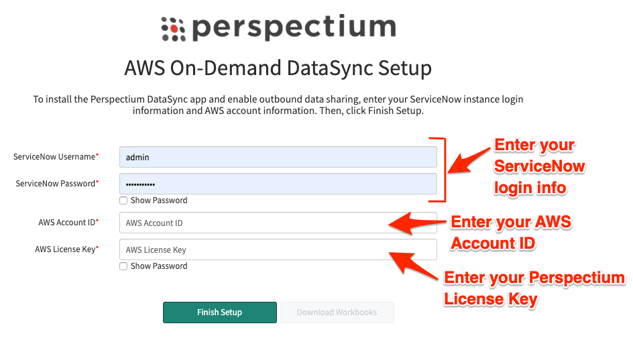Screen dimensions: 633x344
Task: Click the red arrow pointing at AWS License Key
Action: [x=414, y=266]
